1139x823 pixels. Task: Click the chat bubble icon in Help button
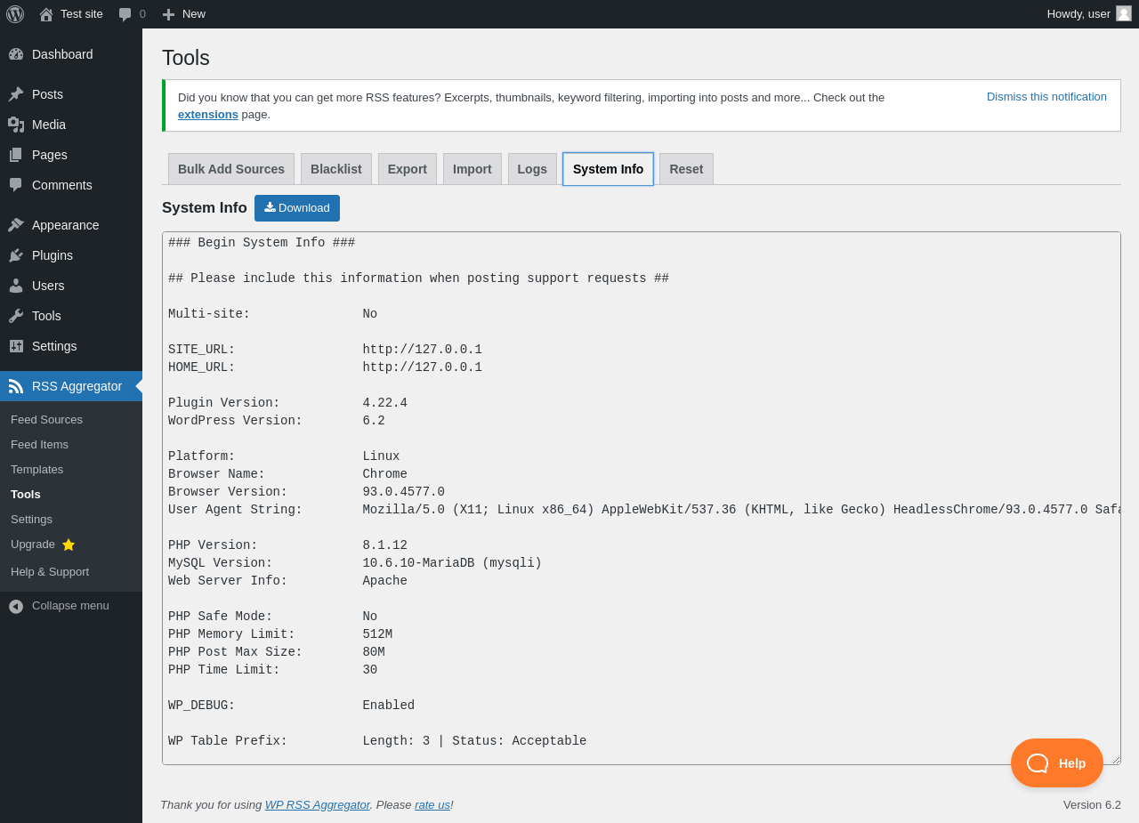1038,763
